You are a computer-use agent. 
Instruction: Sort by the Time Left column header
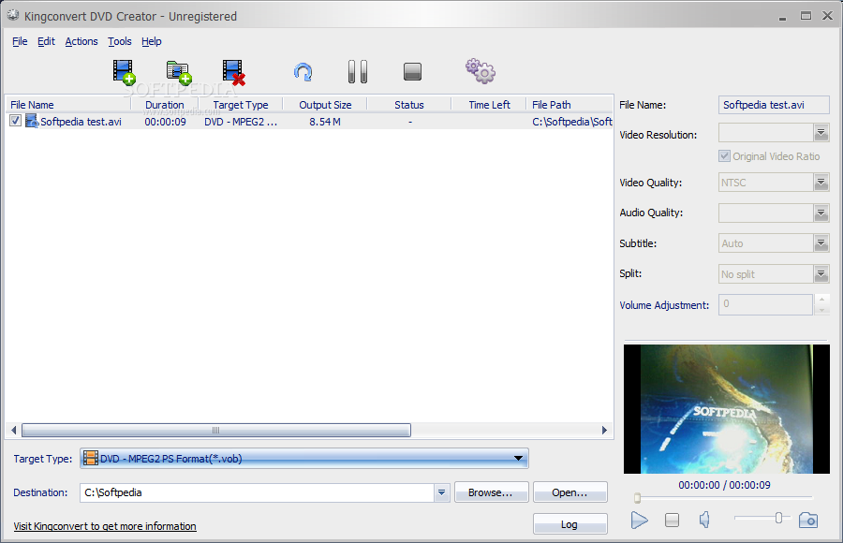click(489, 105)
